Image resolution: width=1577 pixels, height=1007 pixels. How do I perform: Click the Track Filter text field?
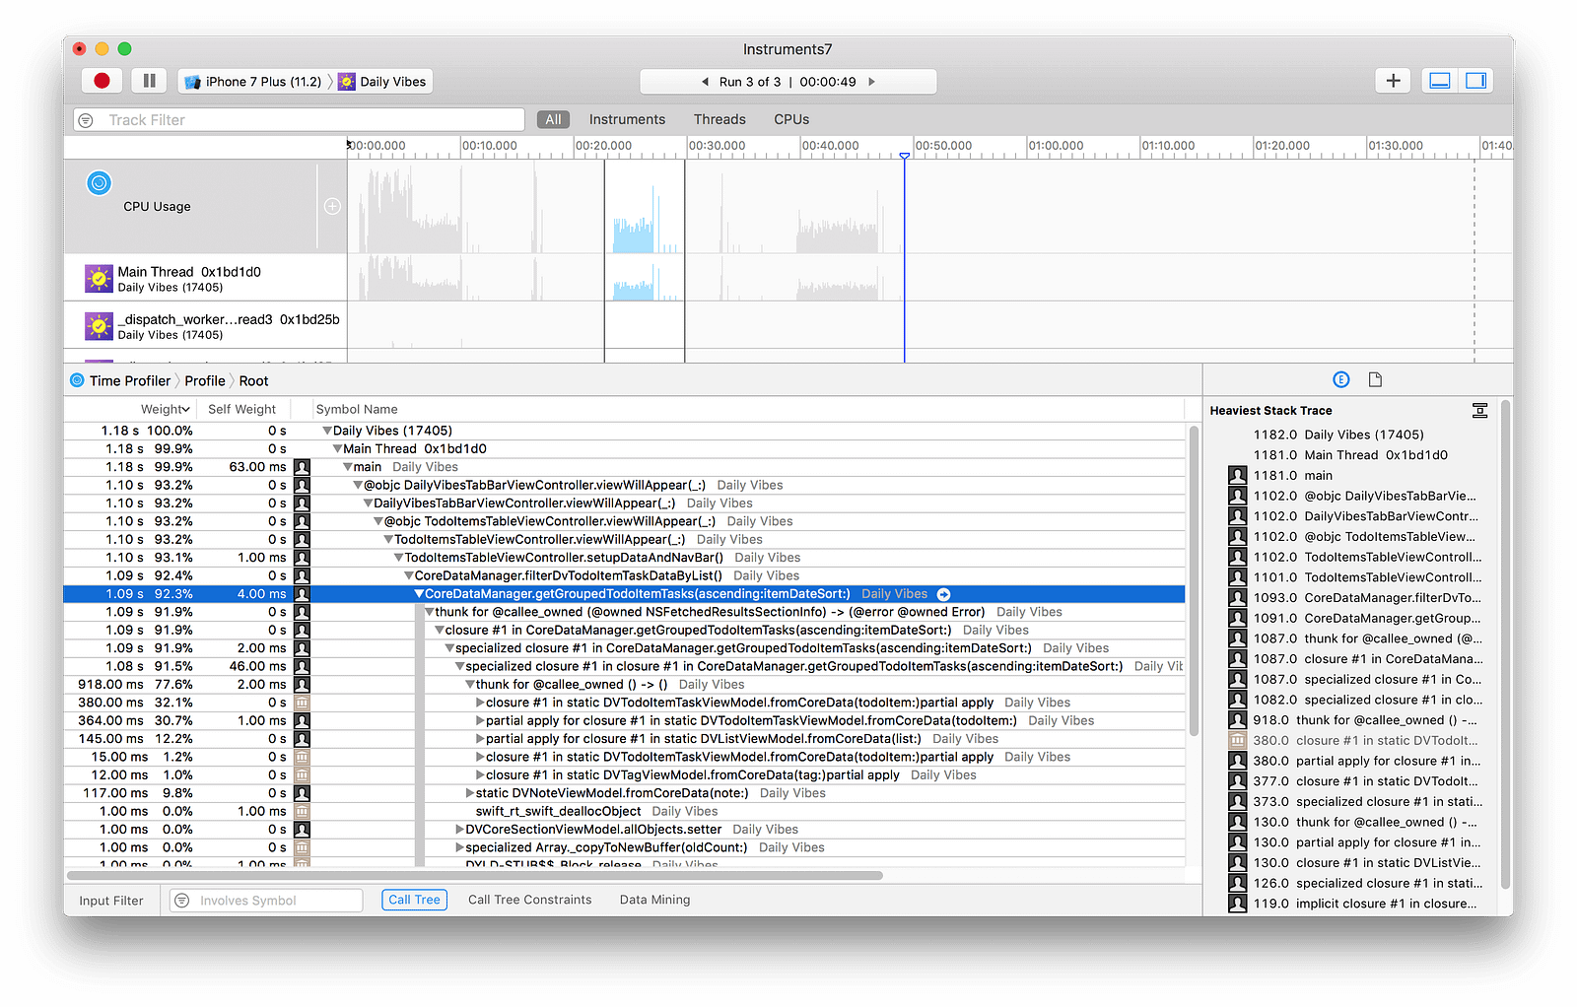pos(300,120)
